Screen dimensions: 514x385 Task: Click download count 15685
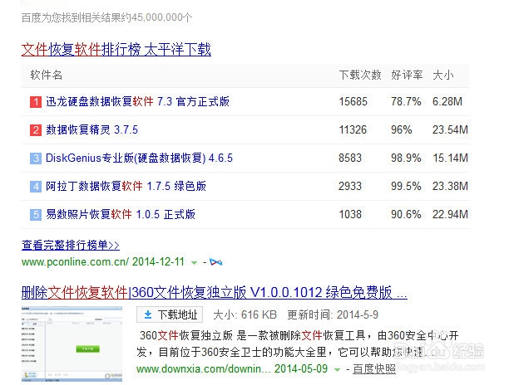tap(353, 102)
